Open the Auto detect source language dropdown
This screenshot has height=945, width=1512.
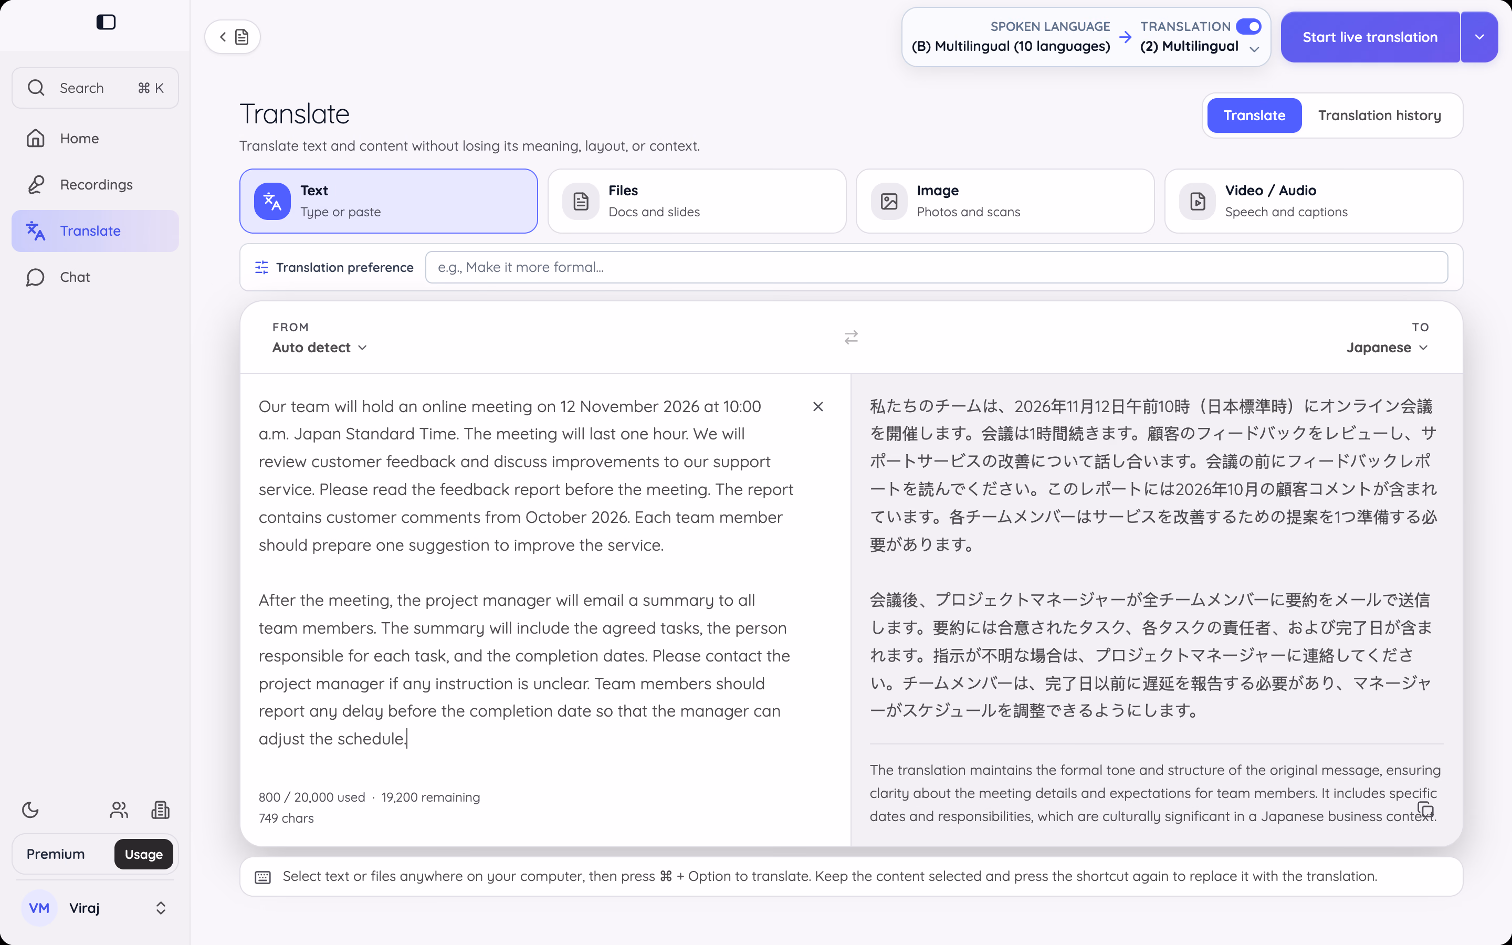(319, 348)
